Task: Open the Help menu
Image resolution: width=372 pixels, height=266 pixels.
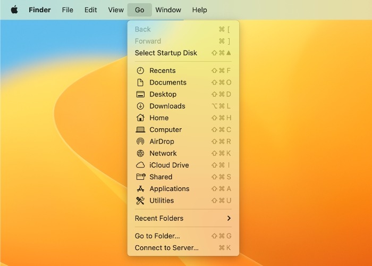Action: tap(199, 10)
